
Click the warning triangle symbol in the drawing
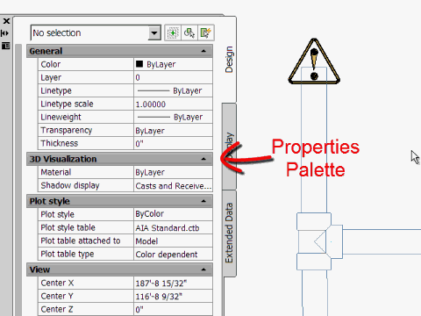pos(314,62)
